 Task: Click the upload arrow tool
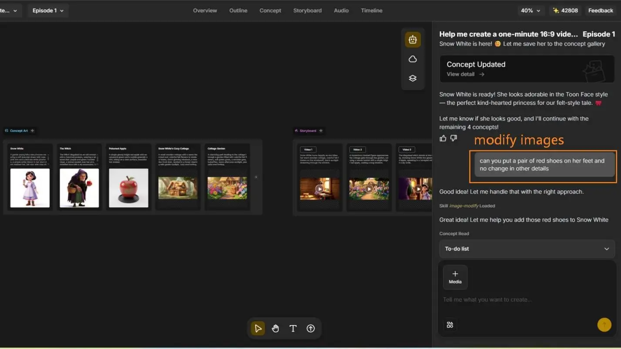coord(310,328)
